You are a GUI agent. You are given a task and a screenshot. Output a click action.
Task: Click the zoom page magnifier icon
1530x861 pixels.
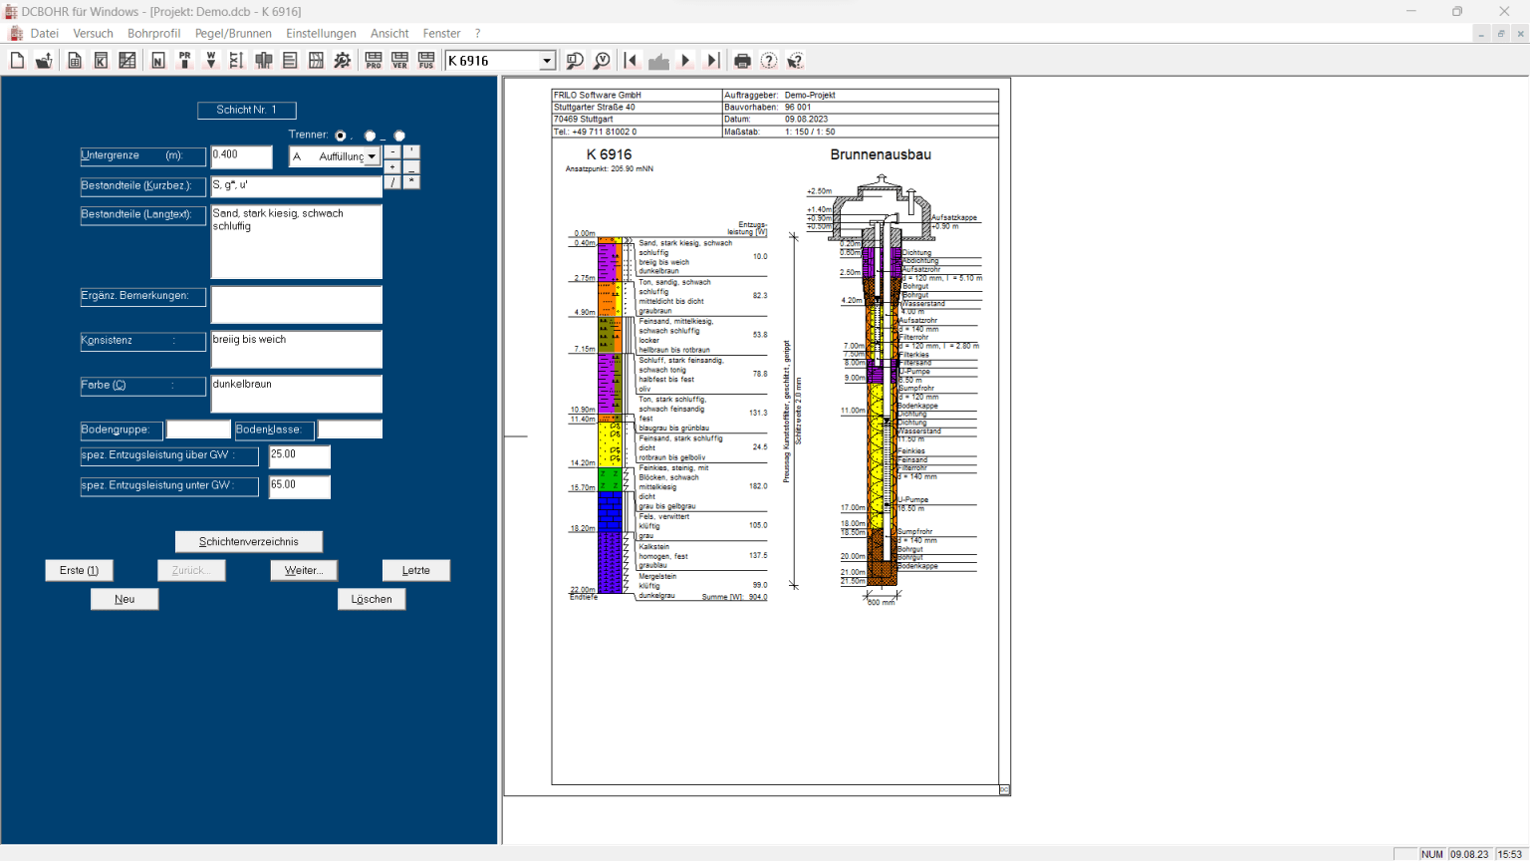(x=575, y=61)
